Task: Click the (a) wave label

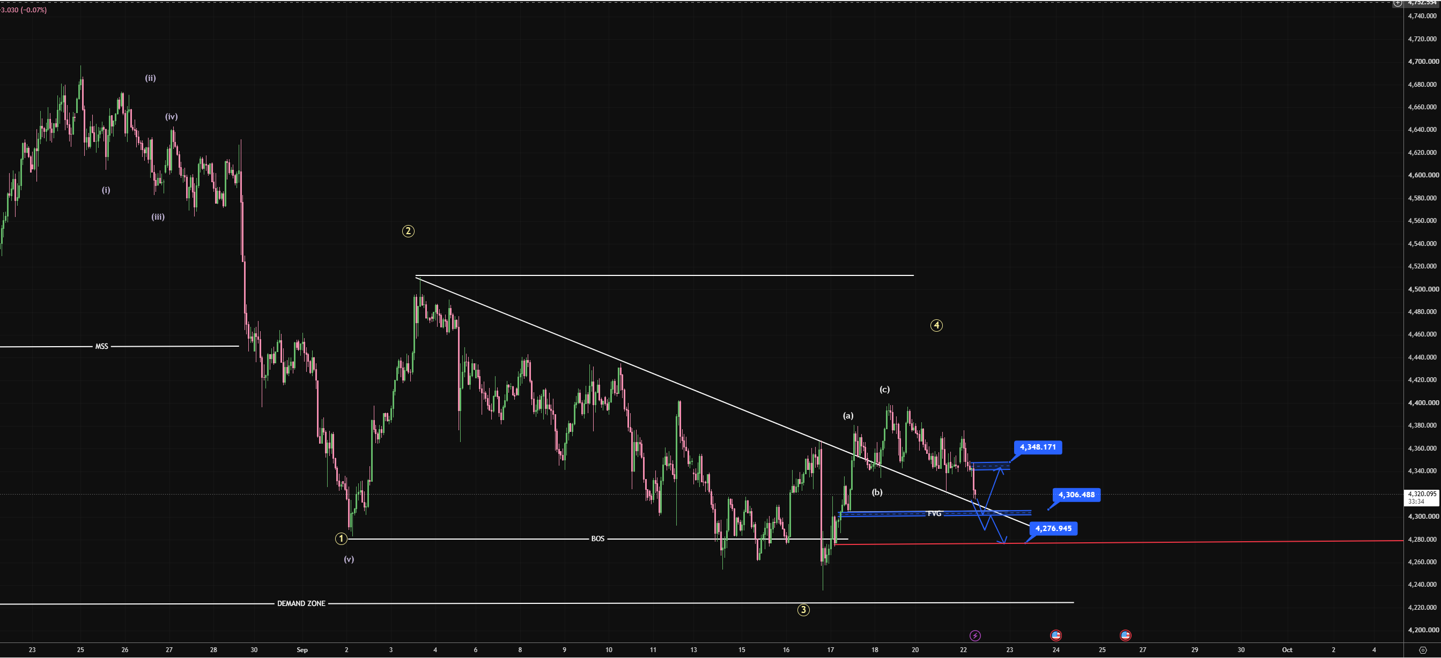Action: [848, 415]
